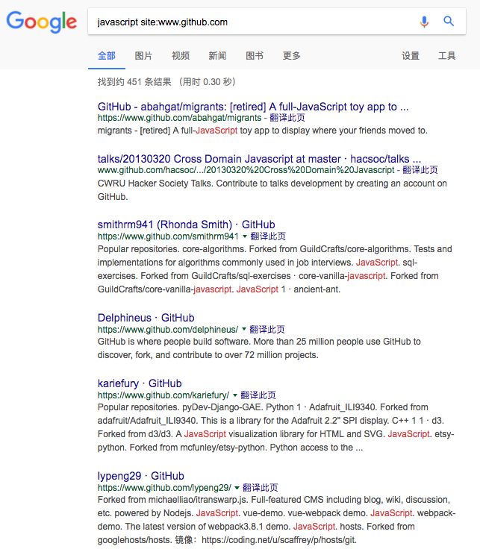480x552 pixels.
Task: Open the kariefury · GitHub result
Action: [x=140, y=383]
